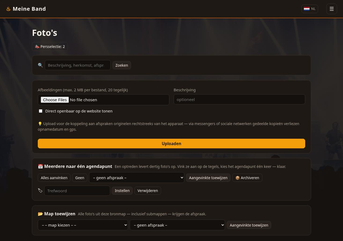Image resolution: width=343 pixels, height=241 pixels.
Task: Open the hamburger menu
Action: point(331,9)
